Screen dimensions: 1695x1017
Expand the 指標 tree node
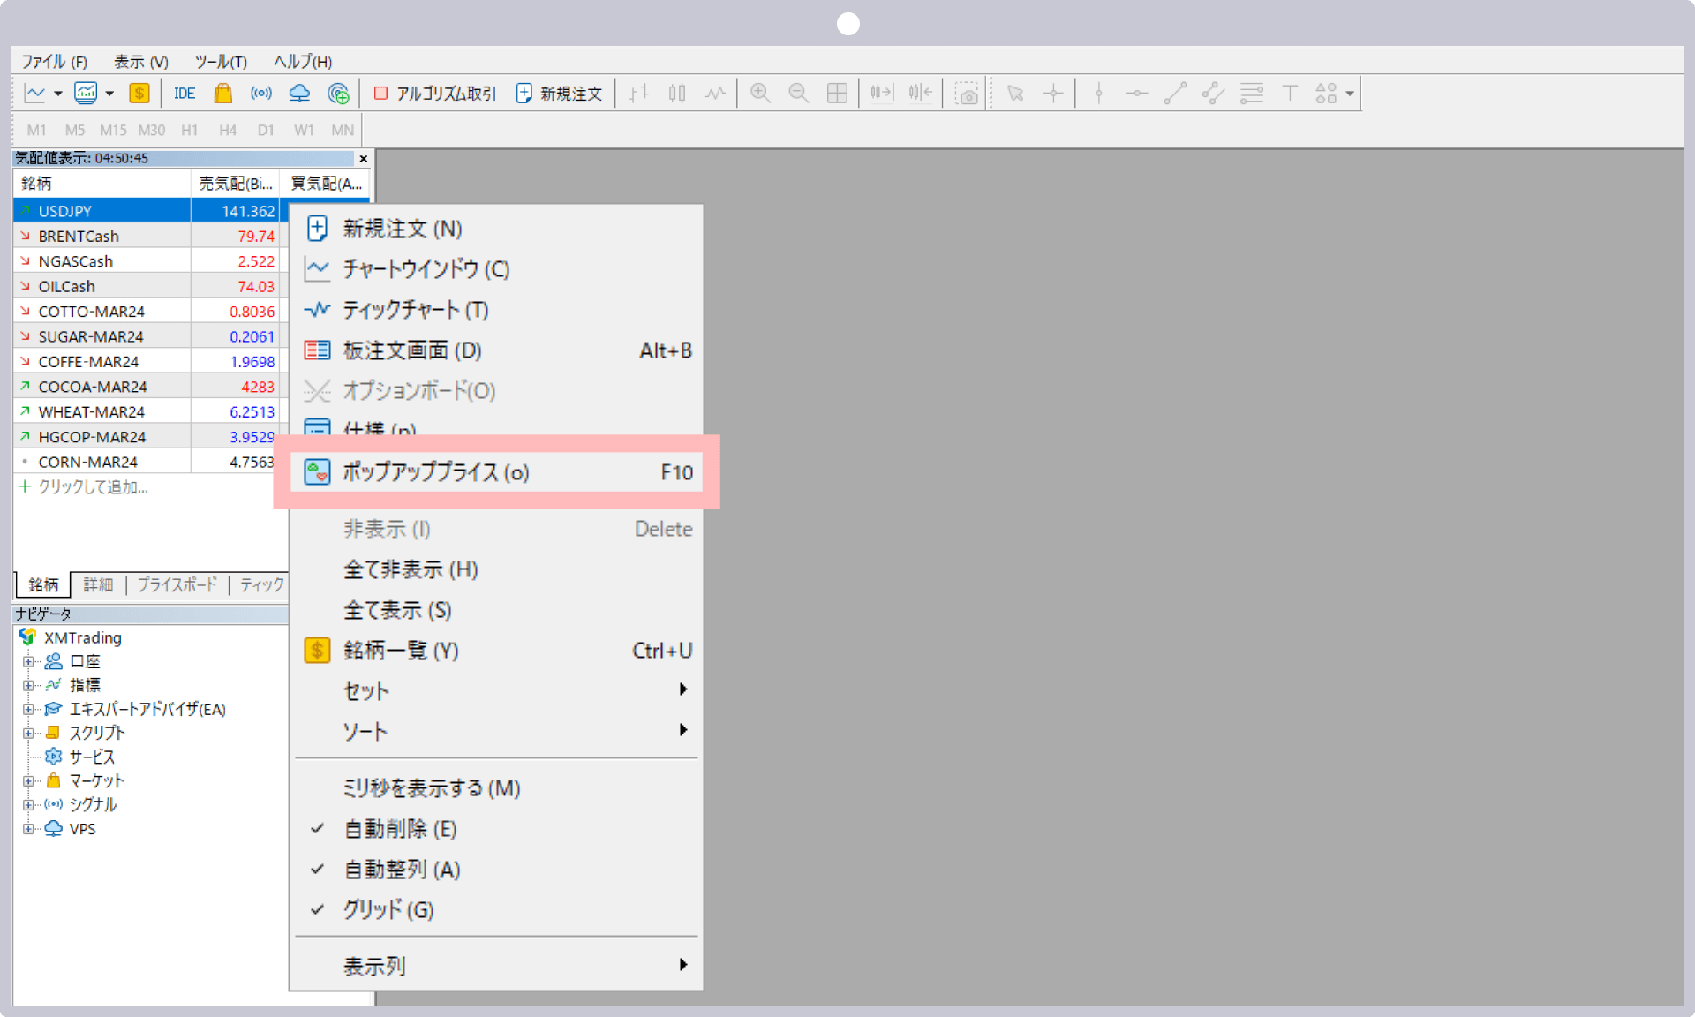pyautogui.click(x=28, y=685)
